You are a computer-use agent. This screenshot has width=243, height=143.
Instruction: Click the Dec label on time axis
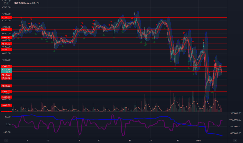(198, 140)
